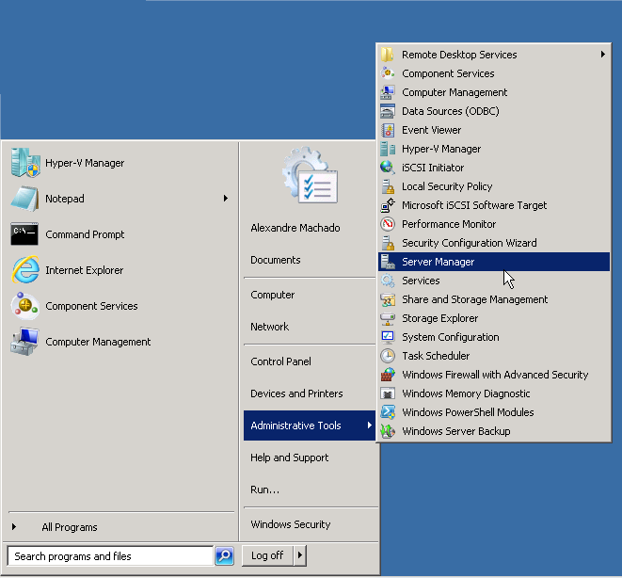Click the Local Security Policy icon
Viewport: 622px width, 578px height.
(388, 186)
